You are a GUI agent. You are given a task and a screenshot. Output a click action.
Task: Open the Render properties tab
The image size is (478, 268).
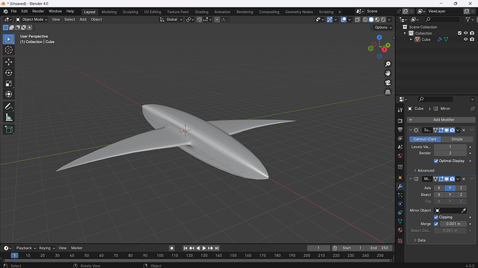(400, 121)
